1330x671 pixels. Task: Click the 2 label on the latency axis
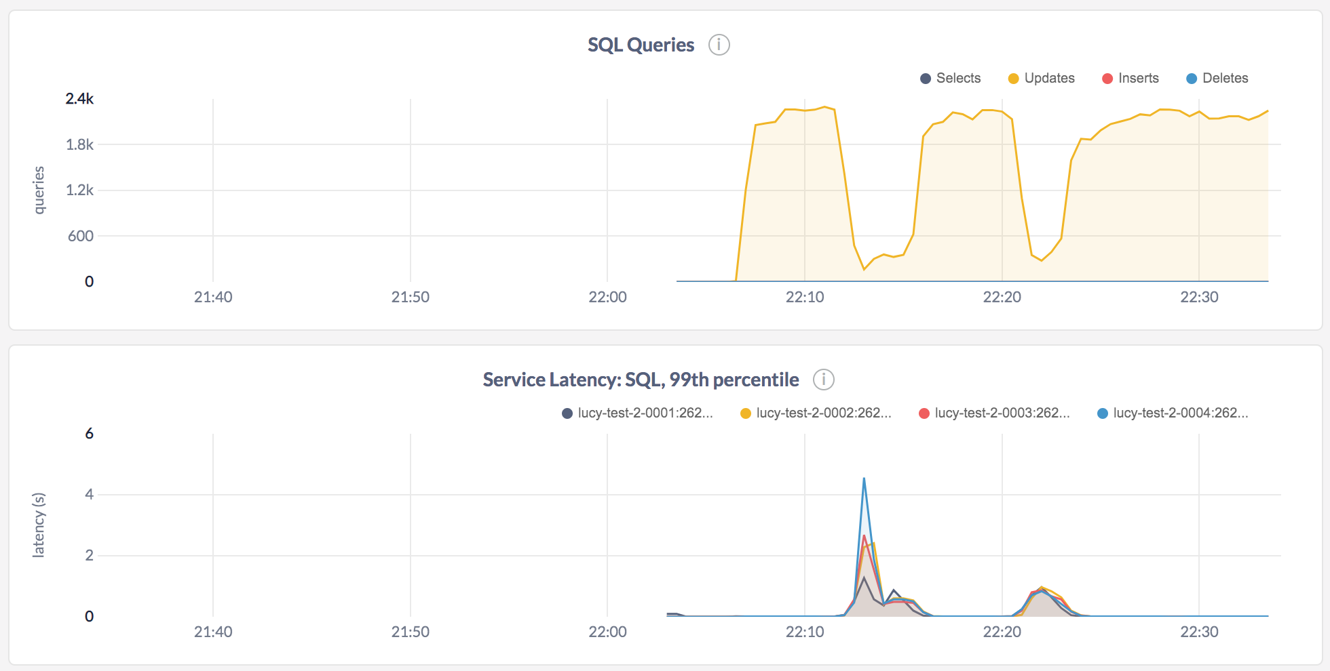(89, 555)
